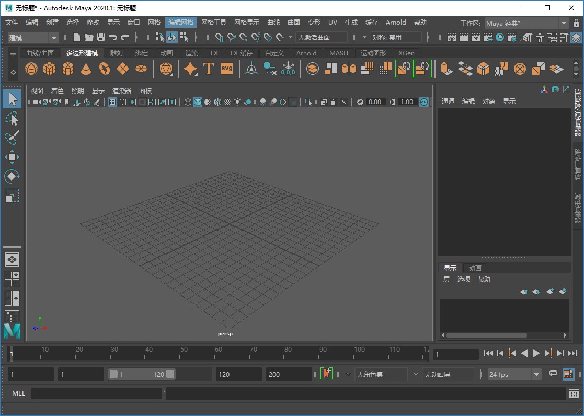Toggle textured display in viewport
584x416 pixels.
[227, 102]
